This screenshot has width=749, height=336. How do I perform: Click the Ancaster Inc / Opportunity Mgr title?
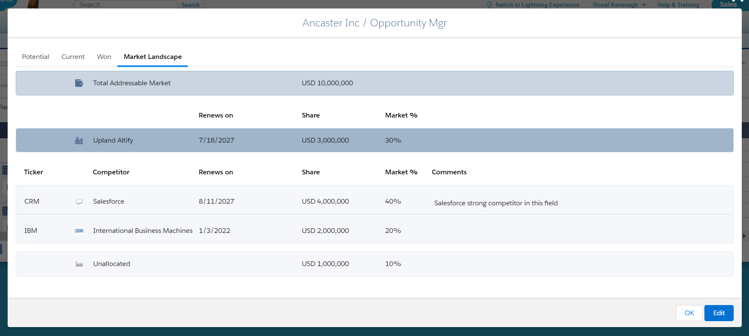[x=375, y=23]
